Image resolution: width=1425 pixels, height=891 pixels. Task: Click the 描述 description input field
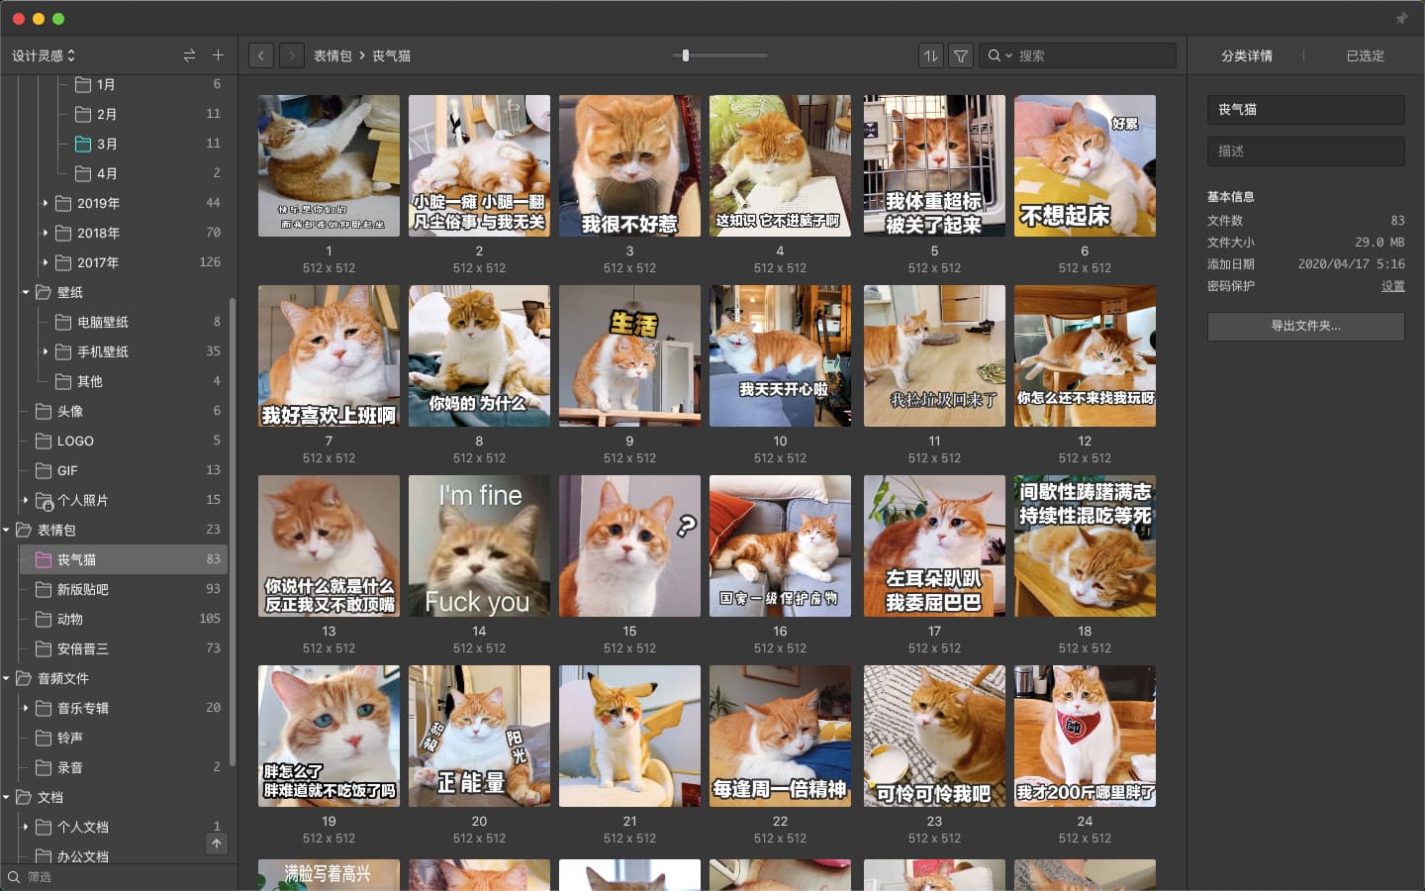point(1305,150)
